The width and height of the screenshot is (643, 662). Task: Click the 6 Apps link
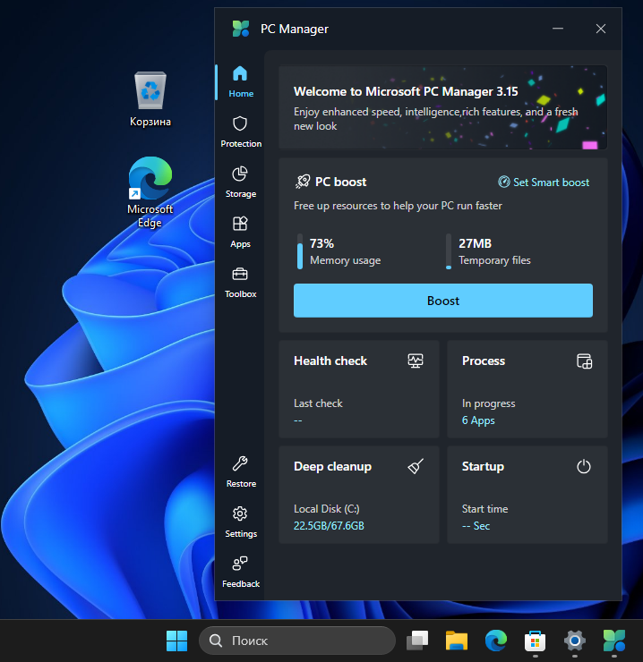[x=478, y=420]
